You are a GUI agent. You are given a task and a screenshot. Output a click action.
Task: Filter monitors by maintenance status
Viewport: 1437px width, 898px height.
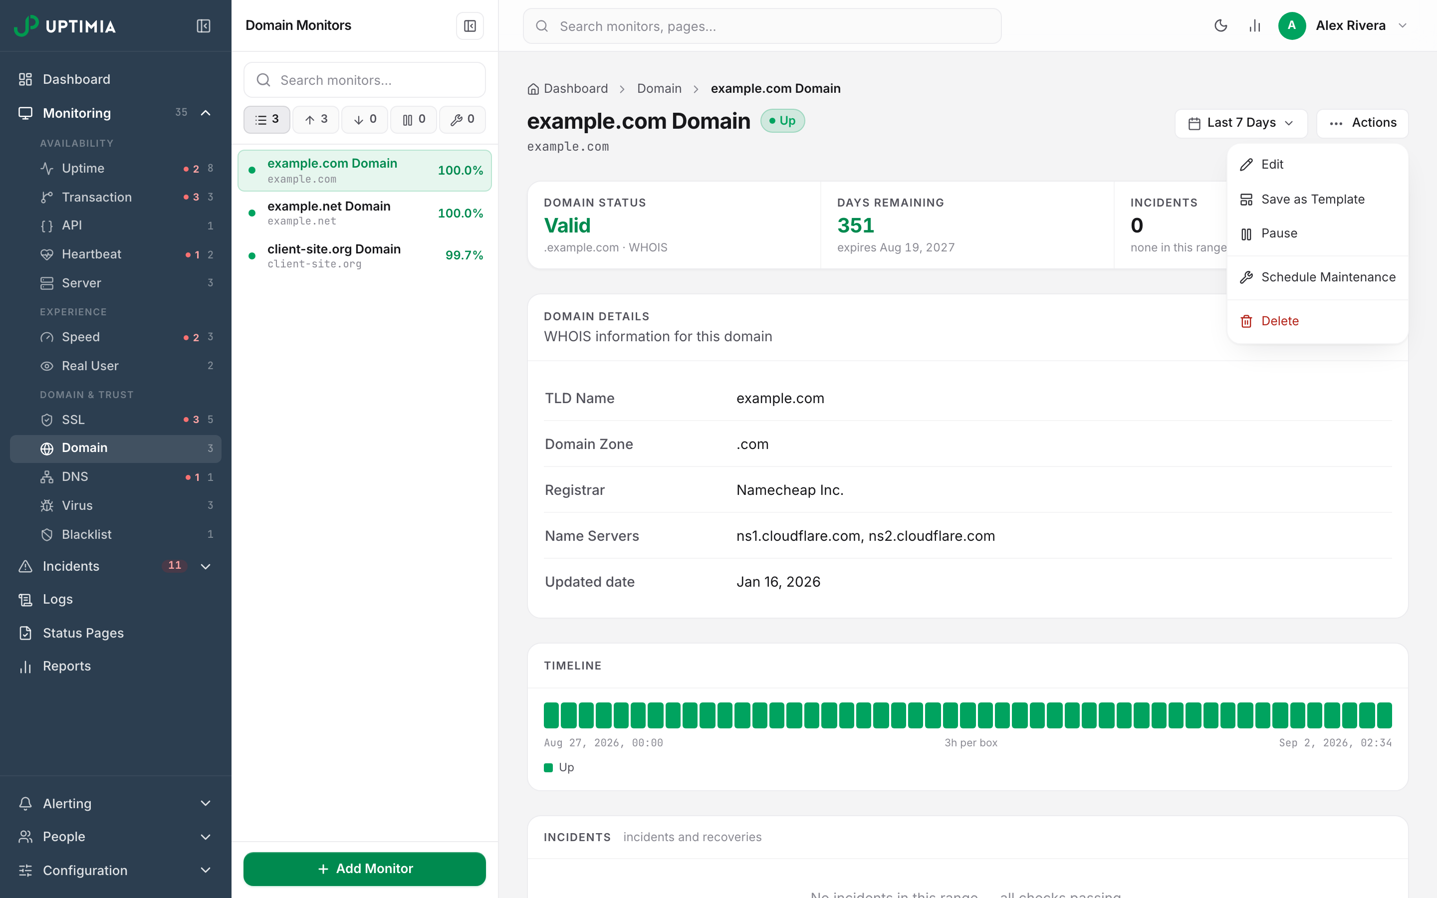(462, 119)
